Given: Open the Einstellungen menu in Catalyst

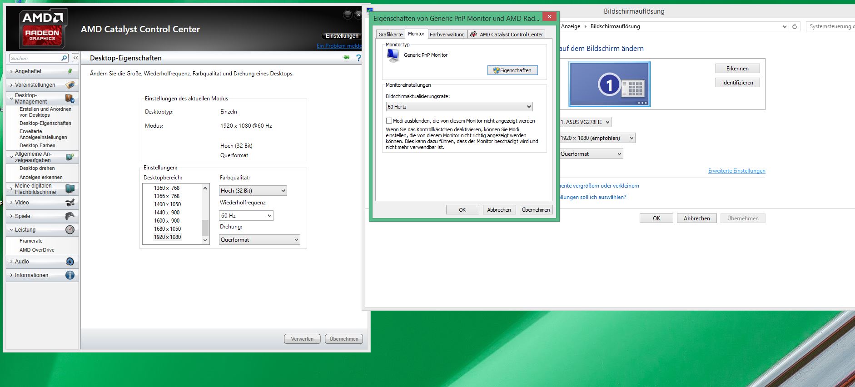Looking at the screenshot, I should 342,36.
